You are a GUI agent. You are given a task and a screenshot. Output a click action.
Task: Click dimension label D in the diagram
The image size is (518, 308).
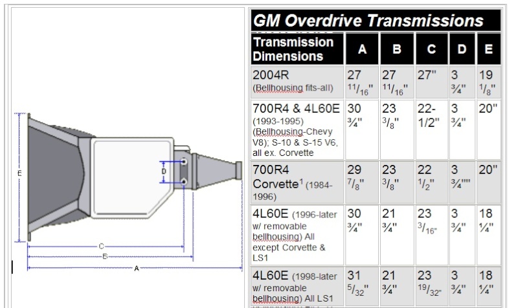[164, 171]
